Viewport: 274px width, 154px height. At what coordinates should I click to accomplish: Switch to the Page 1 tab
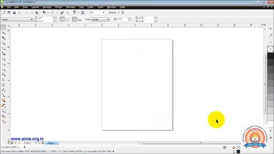[51, 143]
